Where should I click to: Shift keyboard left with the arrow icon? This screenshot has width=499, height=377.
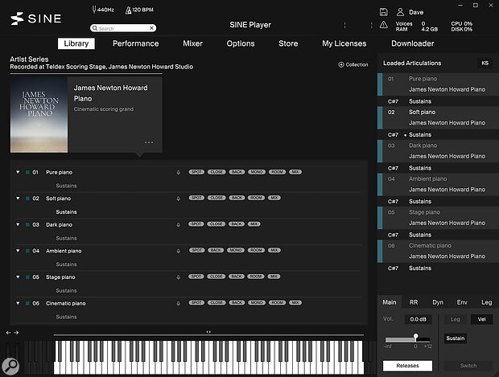(x=8, y=333)
